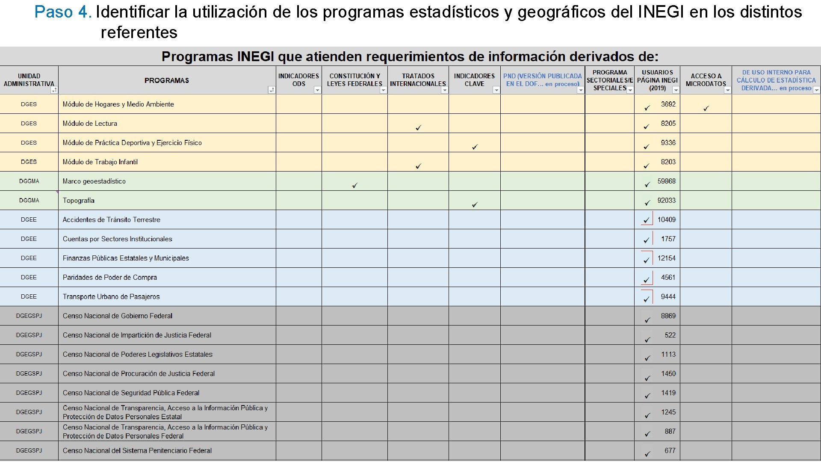
Task: Open Acceso a Microdatos filter arrow
Action: click(727, 90)
